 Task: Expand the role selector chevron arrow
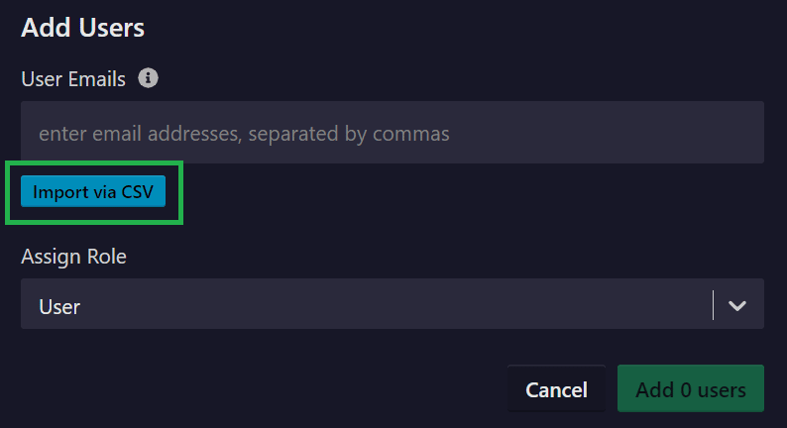(736, 305)
